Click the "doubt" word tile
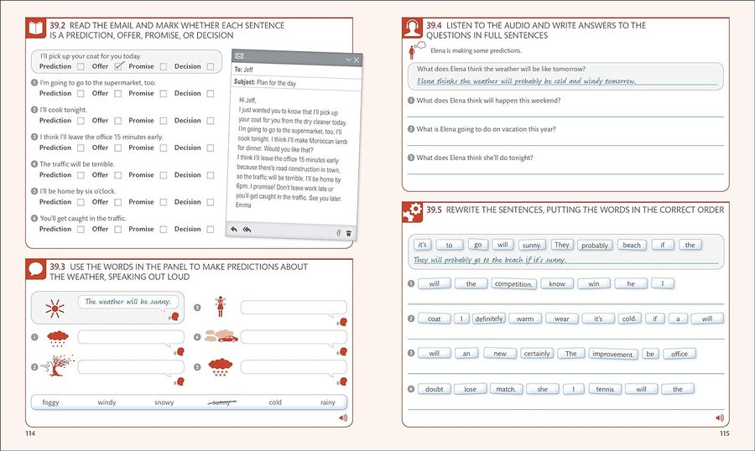 [435, 389]
